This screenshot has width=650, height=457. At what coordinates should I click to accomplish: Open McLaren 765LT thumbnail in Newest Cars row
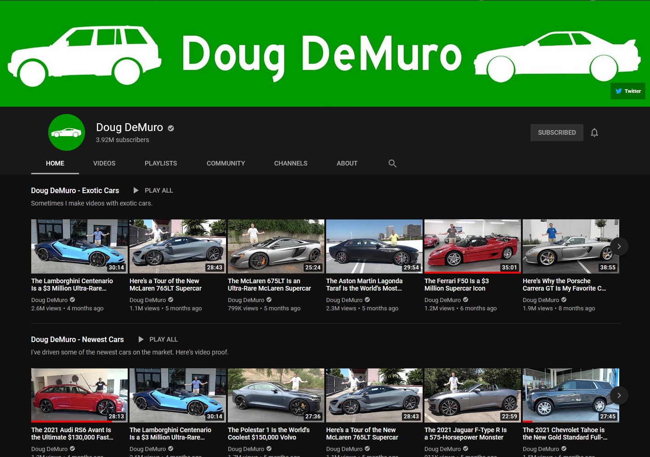click(x=374, y=395)
